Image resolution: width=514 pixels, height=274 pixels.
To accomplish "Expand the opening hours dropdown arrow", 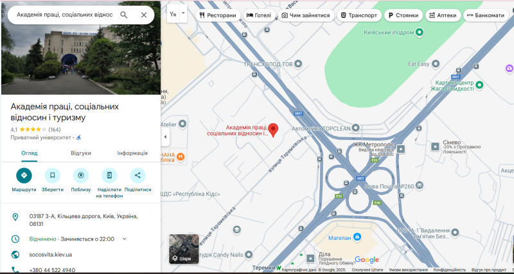I will [x=125, y=239].
